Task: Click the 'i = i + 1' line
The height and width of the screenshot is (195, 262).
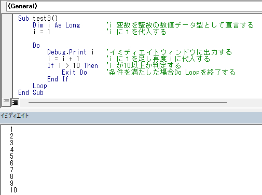Action: 63,59
